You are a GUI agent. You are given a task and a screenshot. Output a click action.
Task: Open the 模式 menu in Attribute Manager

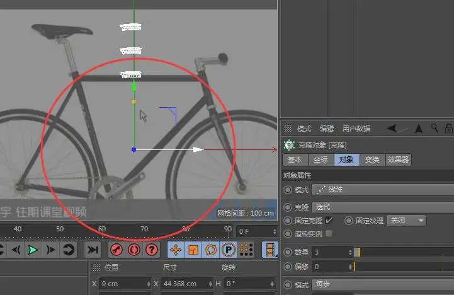tap(304, 129)
